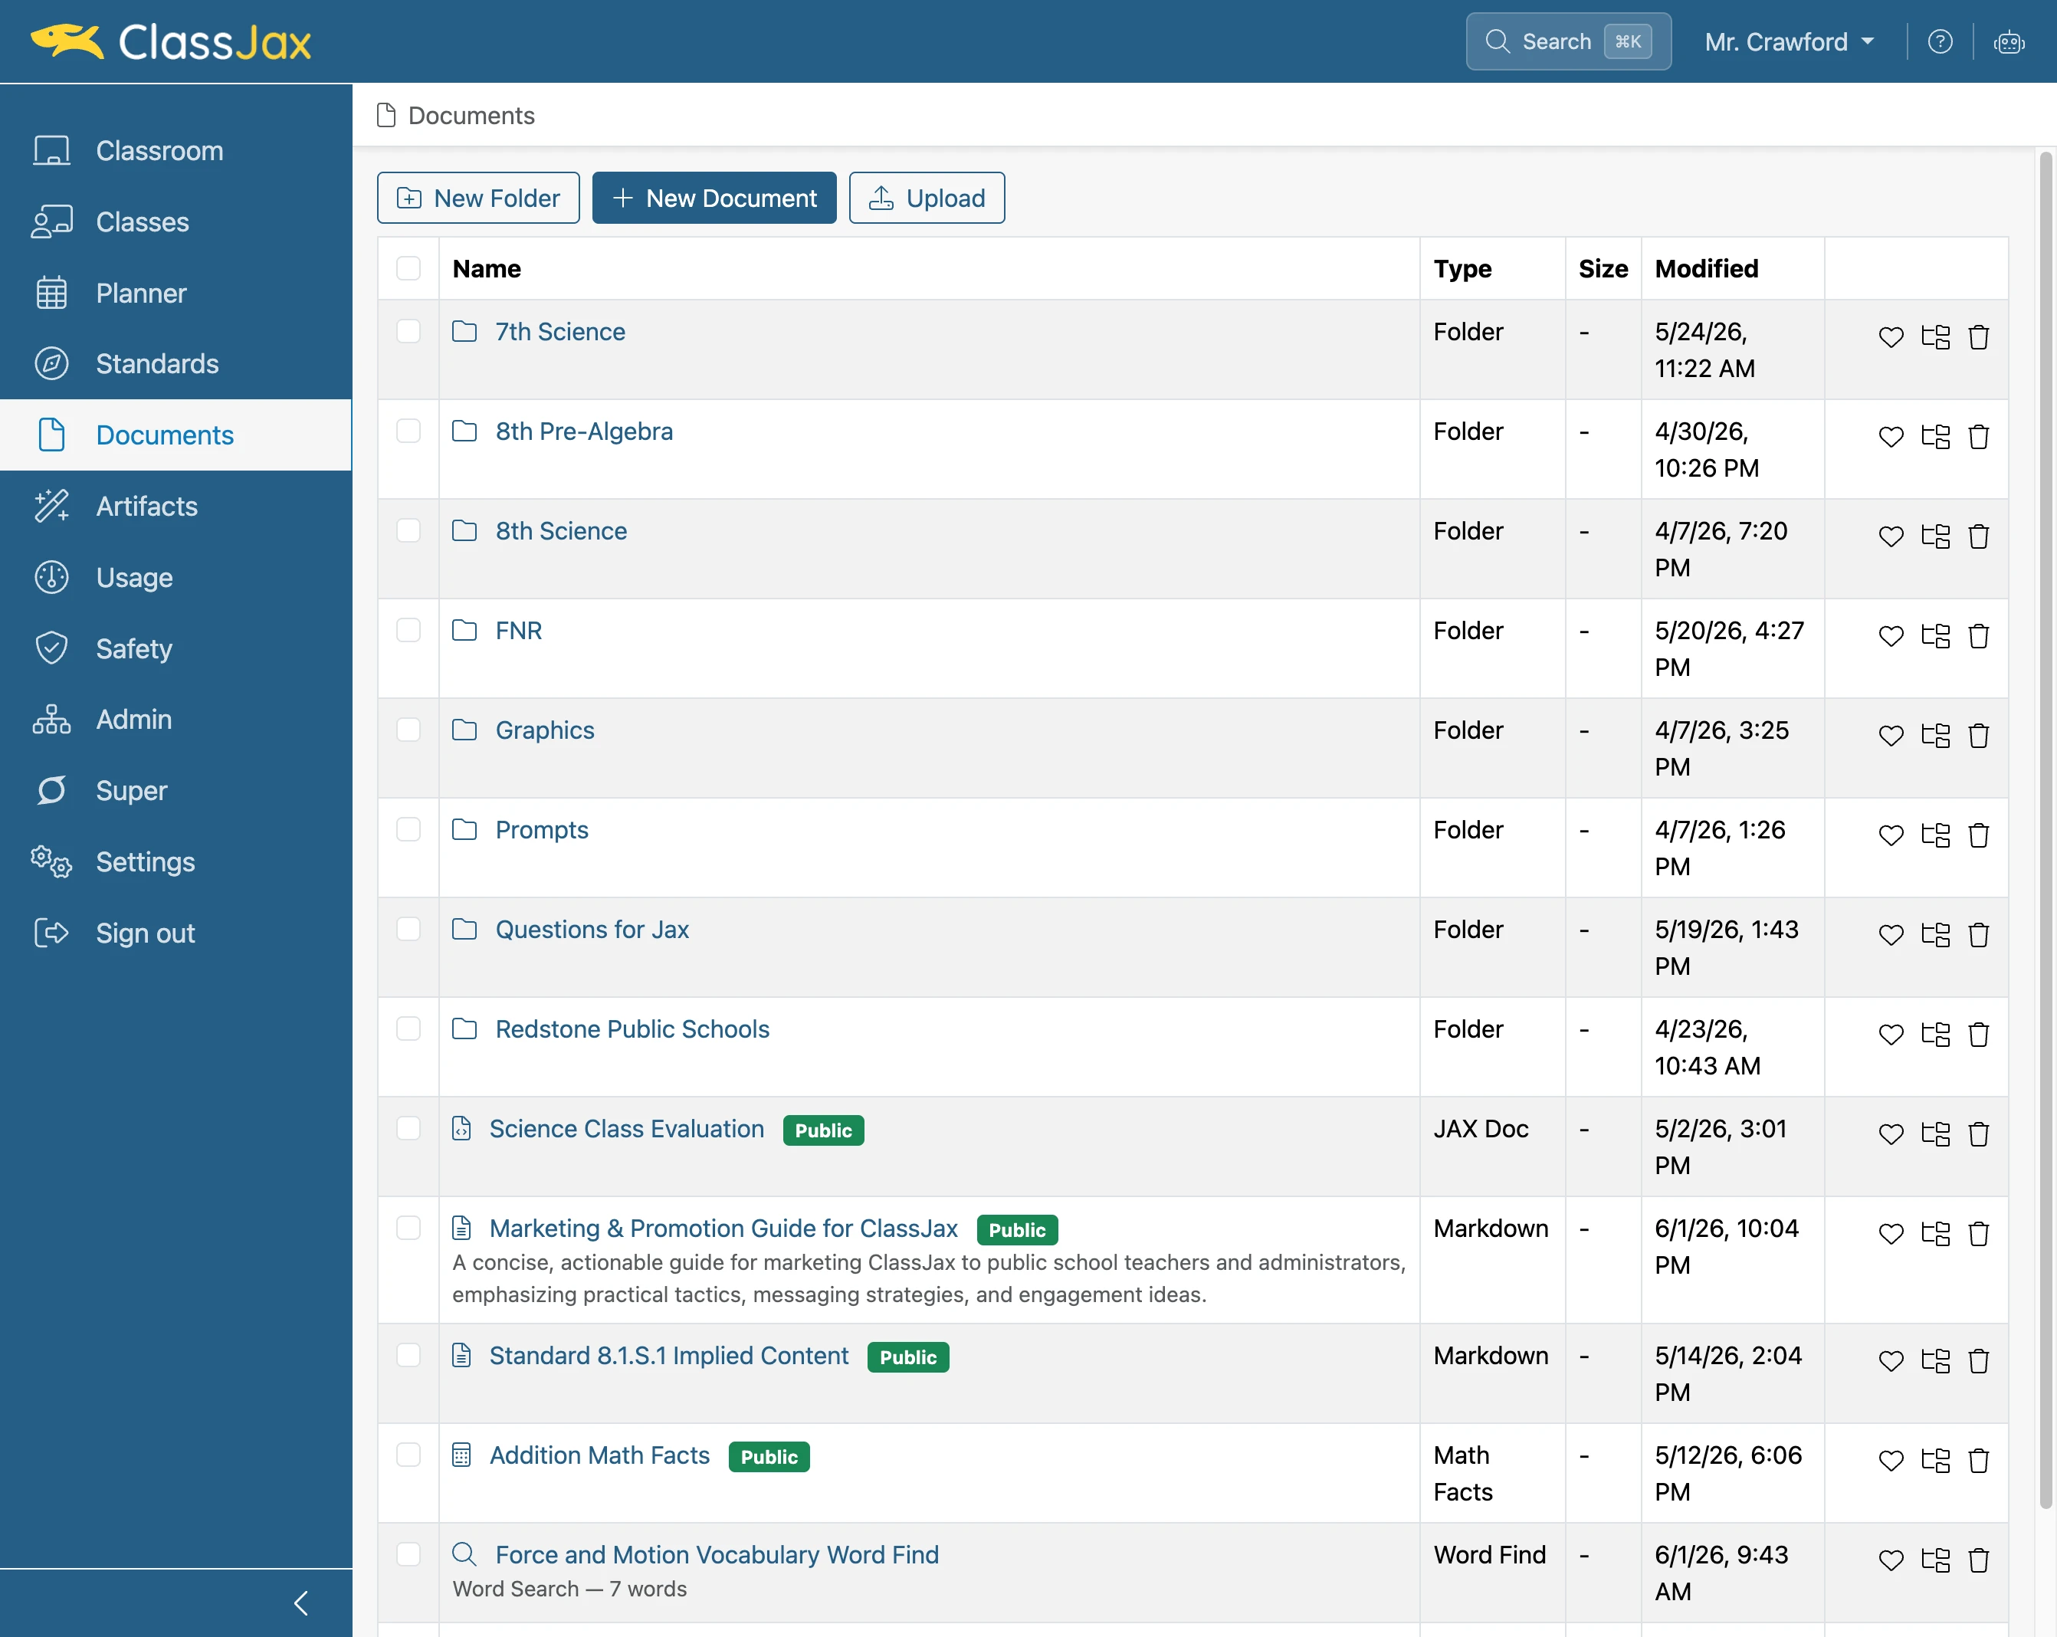Move the Prompts folder icon
The height and width of the screenshot is (1637, 2057).
tap(1935, 835)
